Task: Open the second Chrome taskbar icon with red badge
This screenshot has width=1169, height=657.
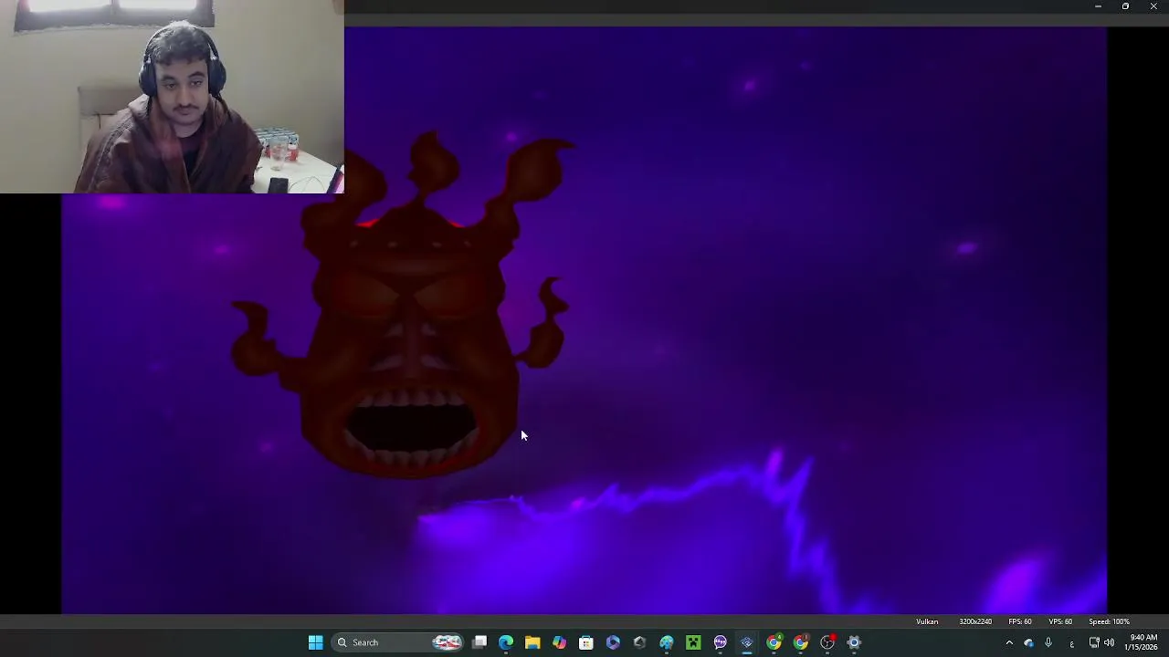Action: [801, 642]
